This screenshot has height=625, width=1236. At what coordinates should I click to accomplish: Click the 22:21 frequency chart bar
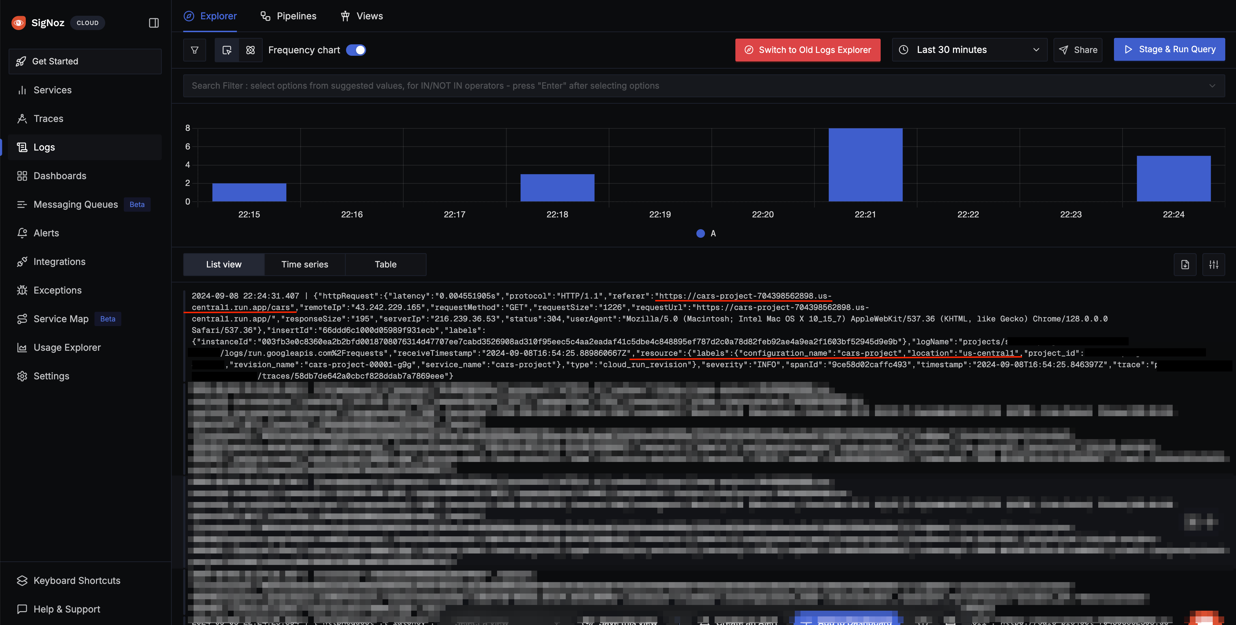click(865, 165)
